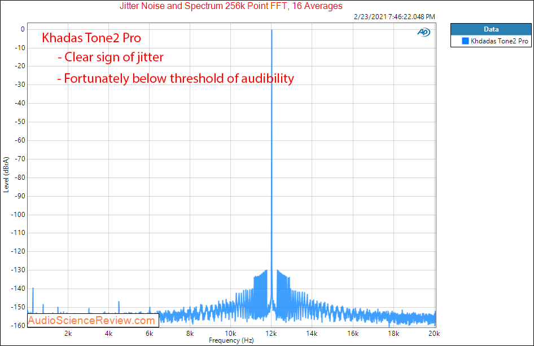Click the '20k' frequency axis tick label
The width and height of the screenshot is (534, 346).
434,334
